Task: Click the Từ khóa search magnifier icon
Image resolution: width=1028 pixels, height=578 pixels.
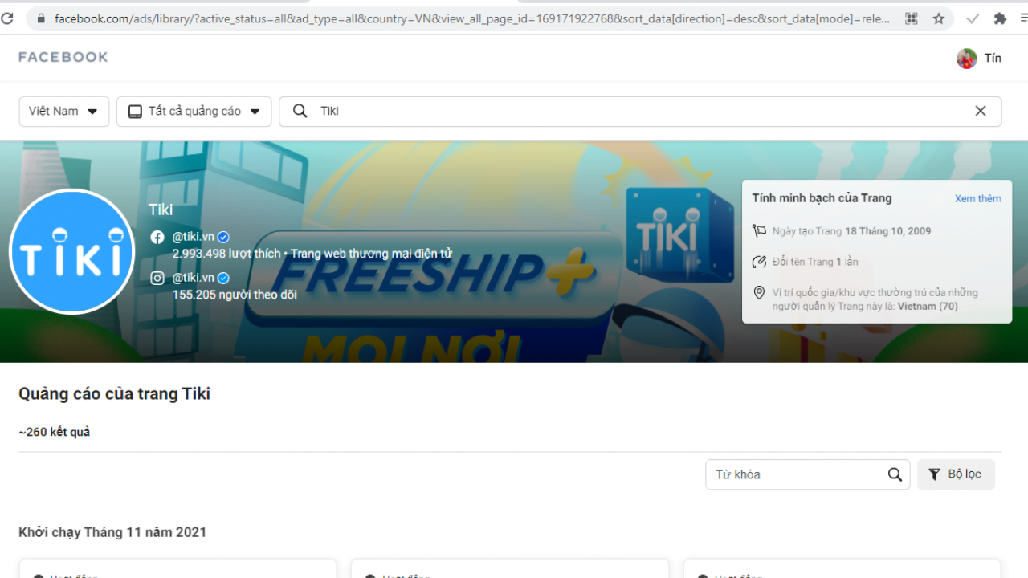Action: click(x=895, y=474)
